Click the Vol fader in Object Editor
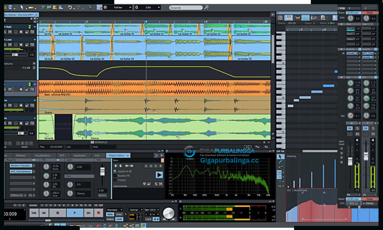 (x=102, y=172)
